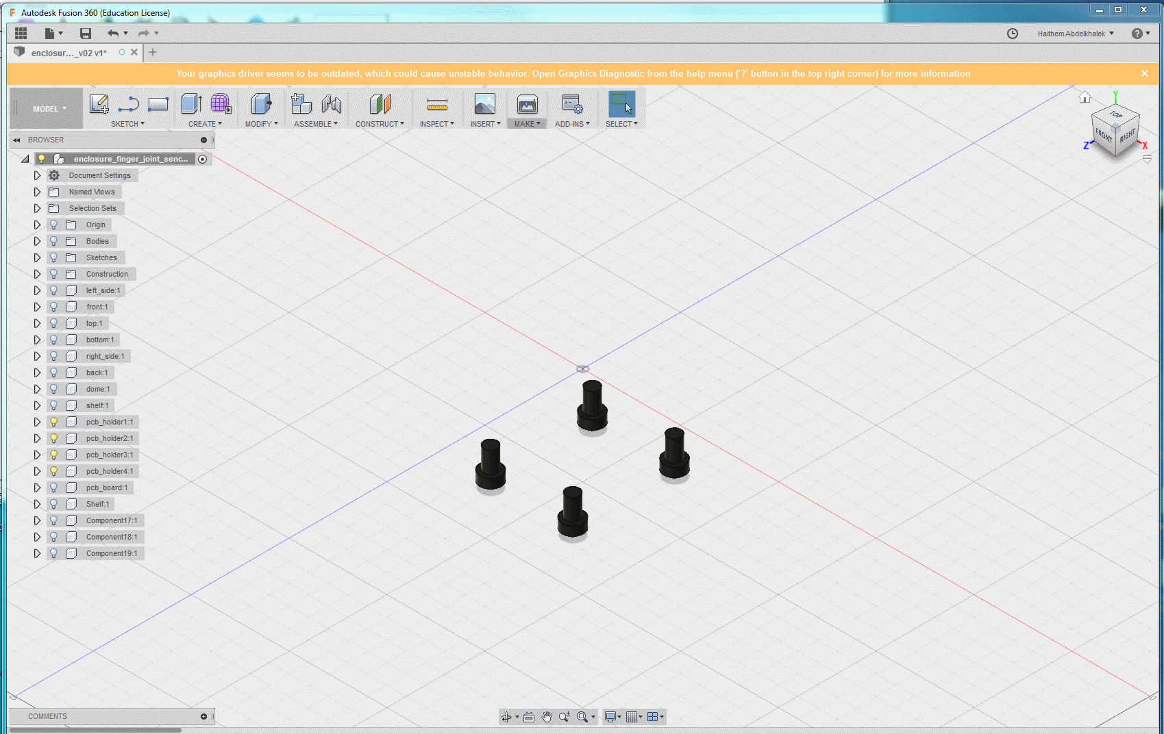Select the New Component assemble icon

[301, 104]
